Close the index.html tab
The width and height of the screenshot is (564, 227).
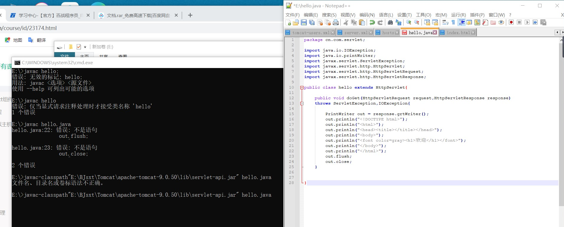point(473,33)
